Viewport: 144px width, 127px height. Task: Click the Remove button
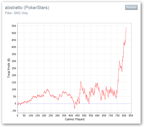tap(131, 7)
